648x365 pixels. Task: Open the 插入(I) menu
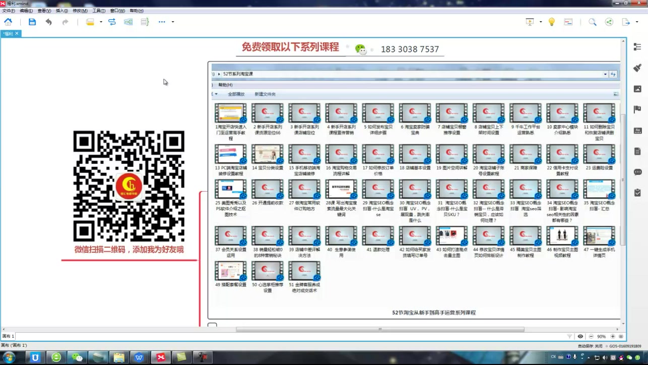click(x=61, y=11)
